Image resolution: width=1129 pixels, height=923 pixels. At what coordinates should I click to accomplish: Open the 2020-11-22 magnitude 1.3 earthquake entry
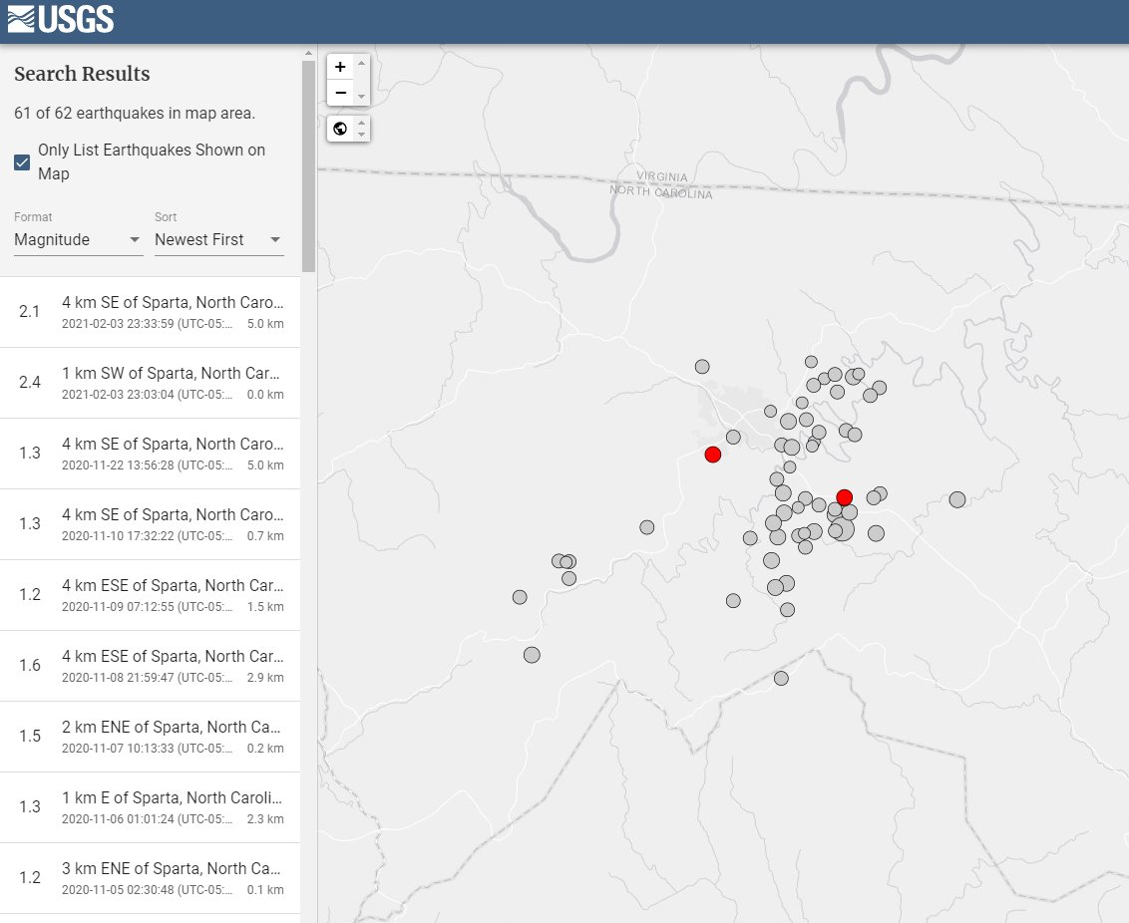coord(150,454)
